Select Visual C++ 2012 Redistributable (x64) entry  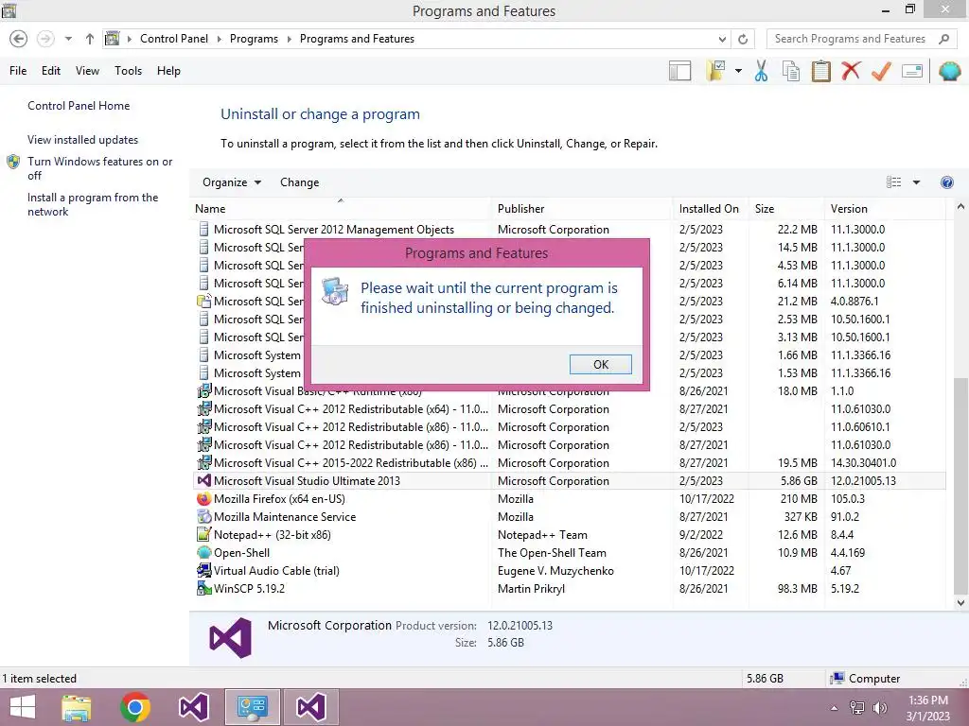tap(569, 409)
